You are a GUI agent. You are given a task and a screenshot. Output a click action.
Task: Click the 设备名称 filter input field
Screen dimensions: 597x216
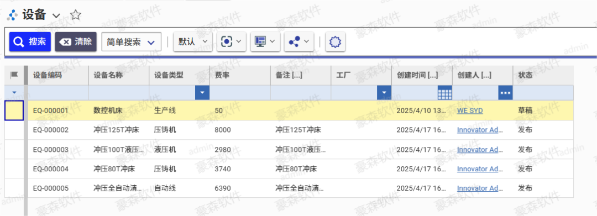click(x=119, y=93)
